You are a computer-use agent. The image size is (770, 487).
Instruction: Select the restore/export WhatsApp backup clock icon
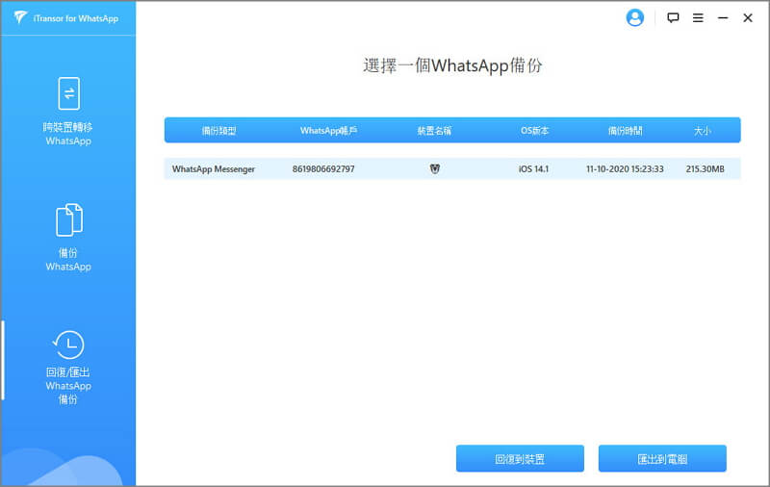coord(67,345)
